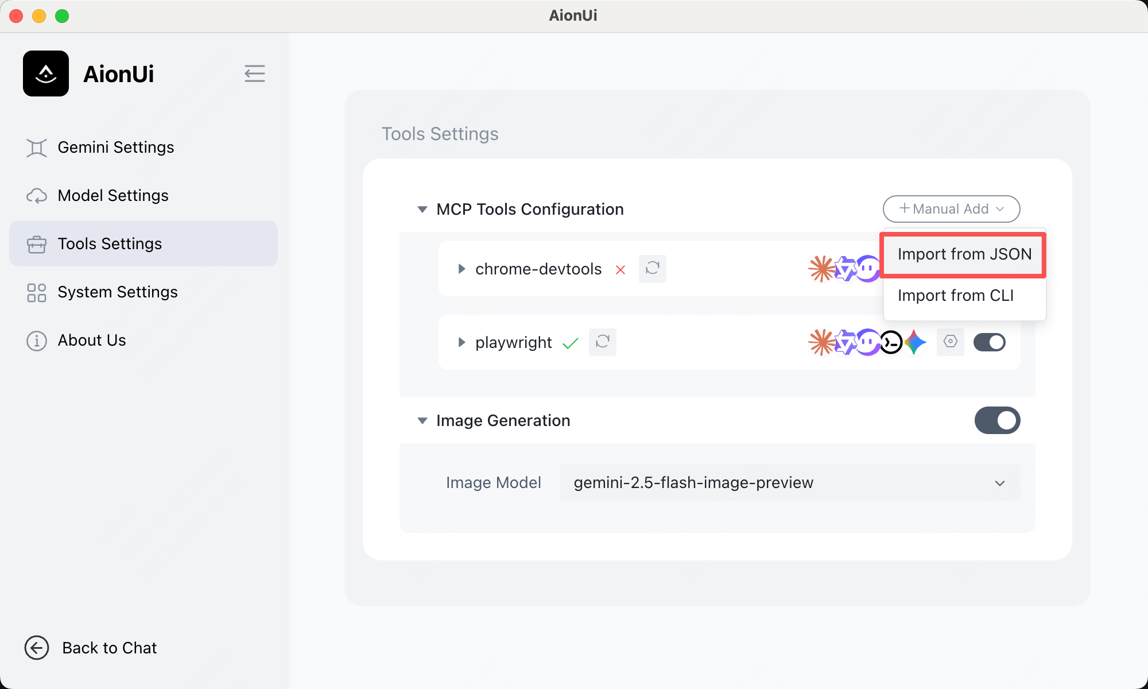Open Gemini Settings page
Screen dimensions: 1148x689
(x=143, y=147)
